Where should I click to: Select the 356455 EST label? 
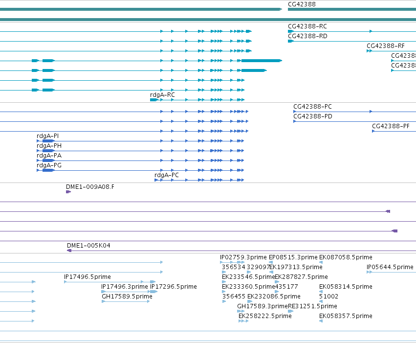coord(234,297)
